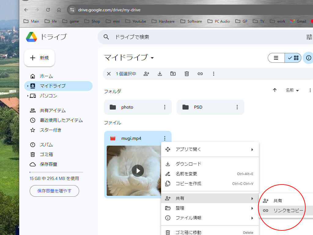Click the trash icon in selection toolbar
313x235 pixels.
tap(187, 74)
